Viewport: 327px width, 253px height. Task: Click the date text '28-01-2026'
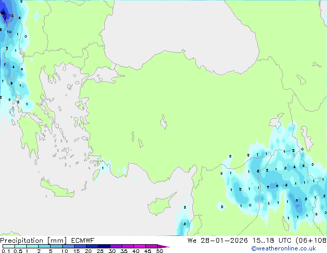224,241
